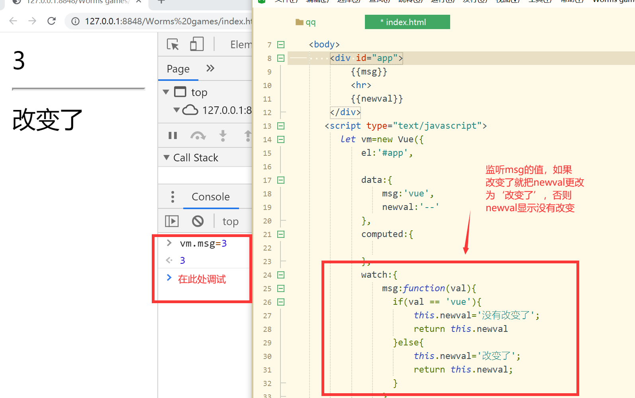Collapse the top frame tree node
This screenshot has height=398, width=635.
pyautogui.click(x=166, y=92)
